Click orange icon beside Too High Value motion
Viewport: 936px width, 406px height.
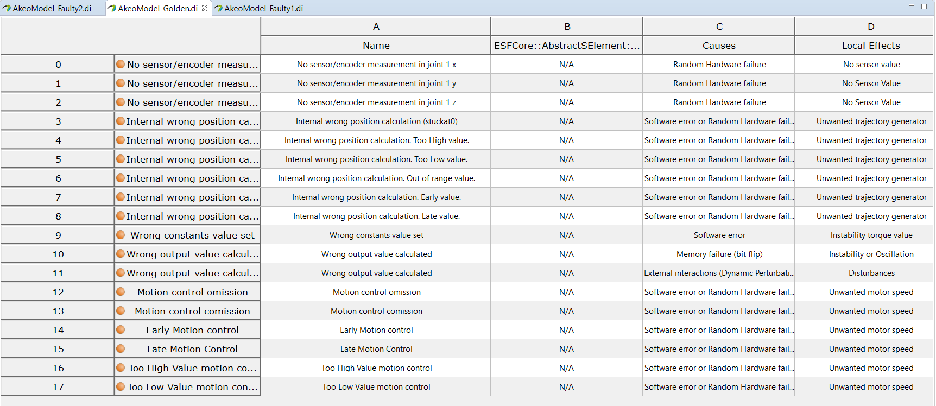click(121, 368)
